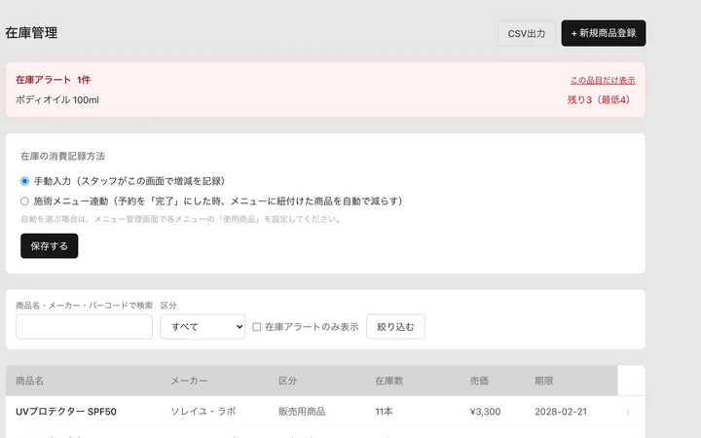This screenshot has width=701, height=438.
Task: Click the 在庫数 column header
Action: [x=388, y=381]
